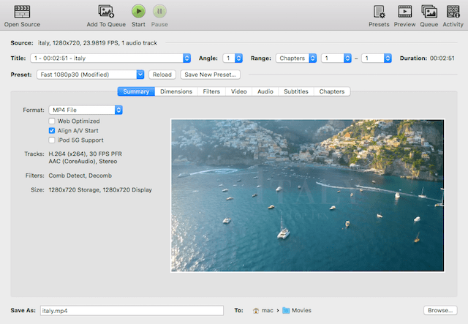Click the Save As filename field
Viewport: 468px width, 324px height.
coord(132,311)
